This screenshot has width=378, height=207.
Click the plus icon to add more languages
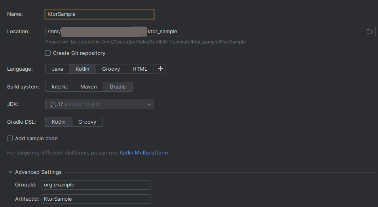[x=160, y=69]
